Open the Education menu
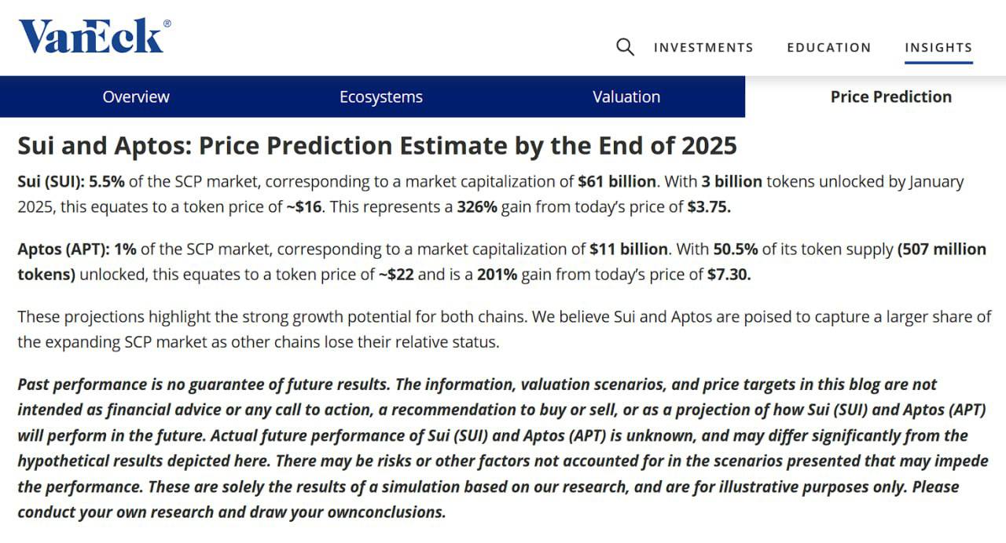The image size is (1006, 543). pos(829,48)
